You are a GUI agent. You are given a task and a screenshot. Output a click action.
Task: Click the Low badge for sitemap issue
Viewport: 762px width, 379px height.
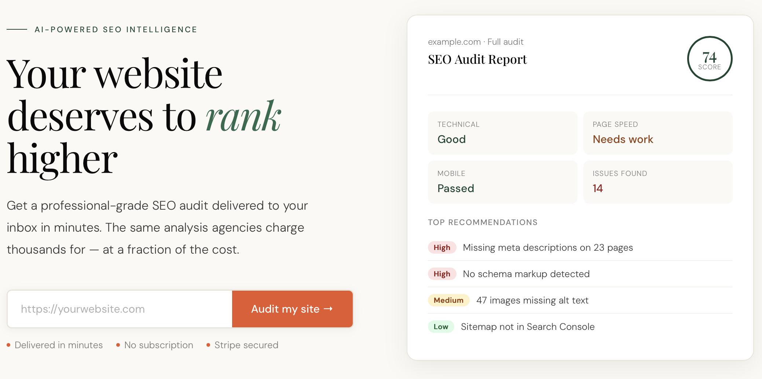[x=441, y=327]
